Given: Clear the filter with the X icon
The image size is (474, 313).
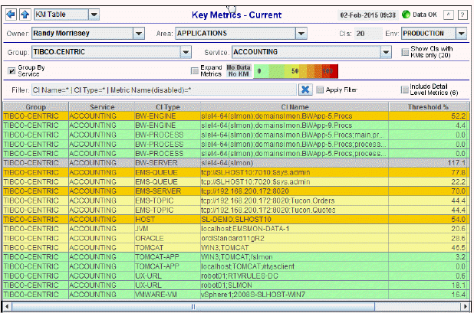Looking at the screenshot, I should point(304,90).
